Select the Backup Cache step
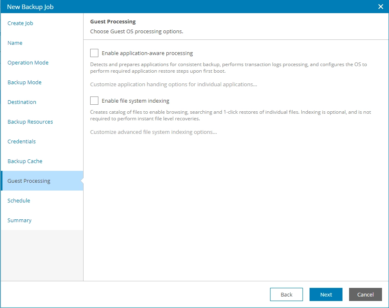 (25, 161)
